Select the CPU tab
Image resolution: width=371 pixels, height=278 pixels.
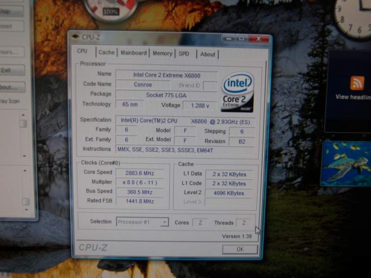[x=82, y=51]
